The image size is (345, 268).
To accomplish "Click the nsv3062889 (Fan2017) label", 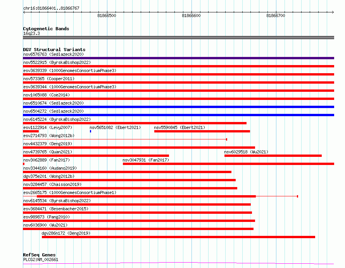I will (x=47, y=160).
